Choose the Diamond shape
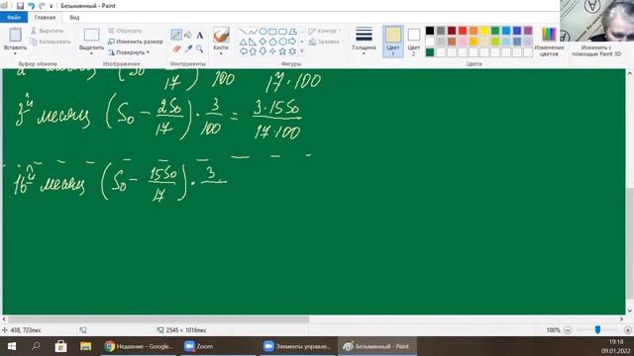 pos(263,42)
